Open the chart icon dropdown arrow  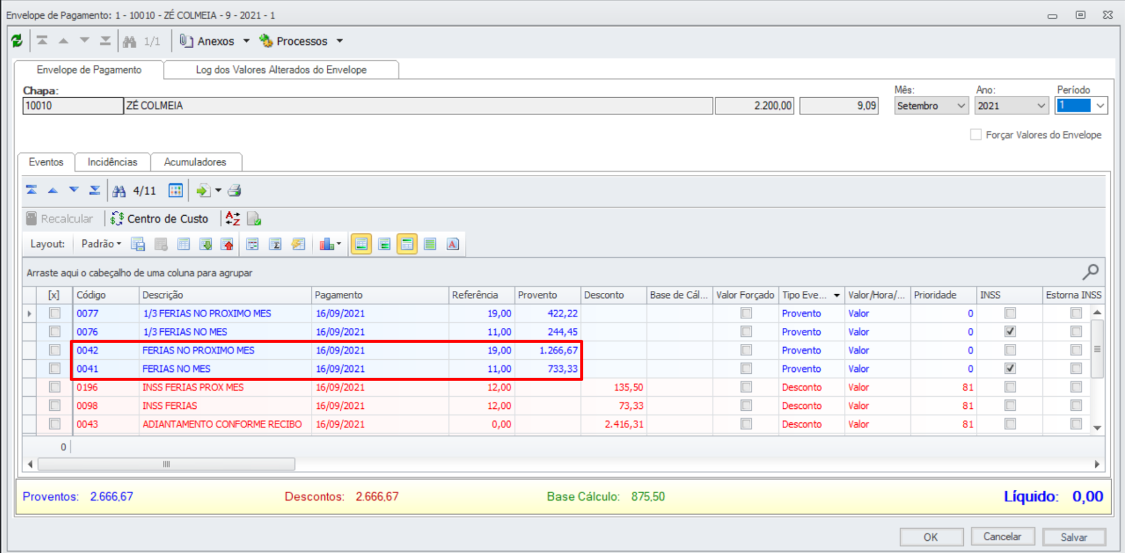click(x=339, y=244)
